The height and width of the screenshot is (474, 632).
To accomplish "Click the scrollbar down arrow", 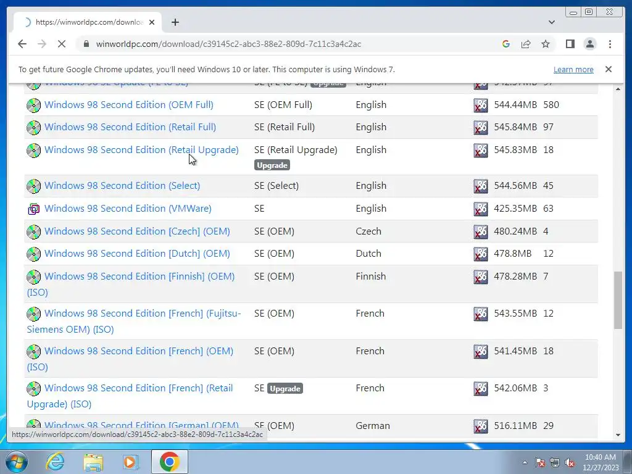I will pos(618,435).
